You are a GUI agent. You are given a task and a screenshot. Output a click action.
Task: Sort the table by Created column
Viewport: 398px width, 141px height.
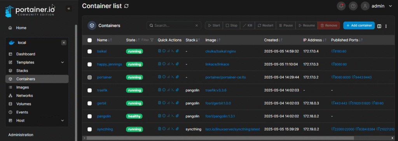click(273, 40)
